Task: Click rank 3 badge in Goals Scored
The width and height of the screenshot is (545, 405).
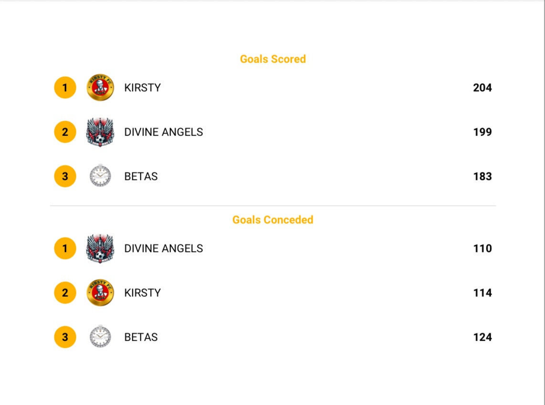Action: point(65,176)
